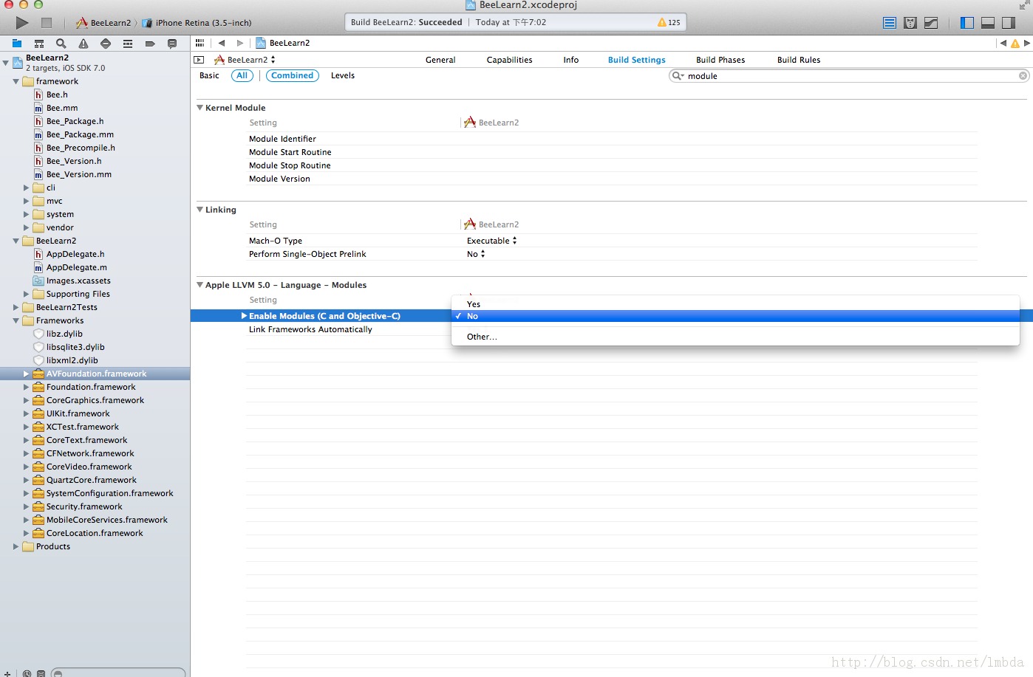Expand the Products group
1033x677 pixels.
click(x=16, y=546)
